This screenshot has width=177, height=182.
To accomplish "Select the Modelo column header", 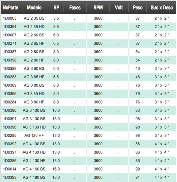I will point(34,8).
